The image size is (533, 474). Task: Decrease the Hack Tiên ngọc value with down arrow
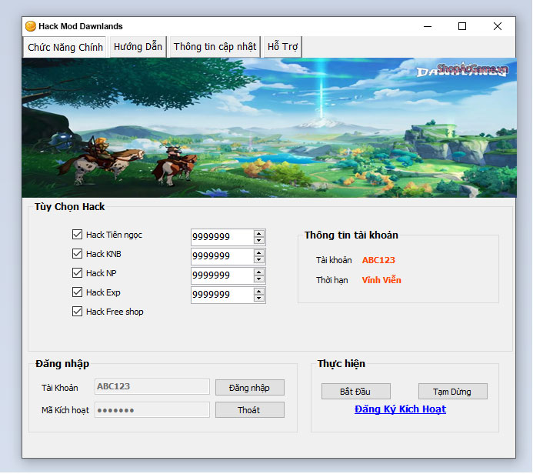pos(259,240)
